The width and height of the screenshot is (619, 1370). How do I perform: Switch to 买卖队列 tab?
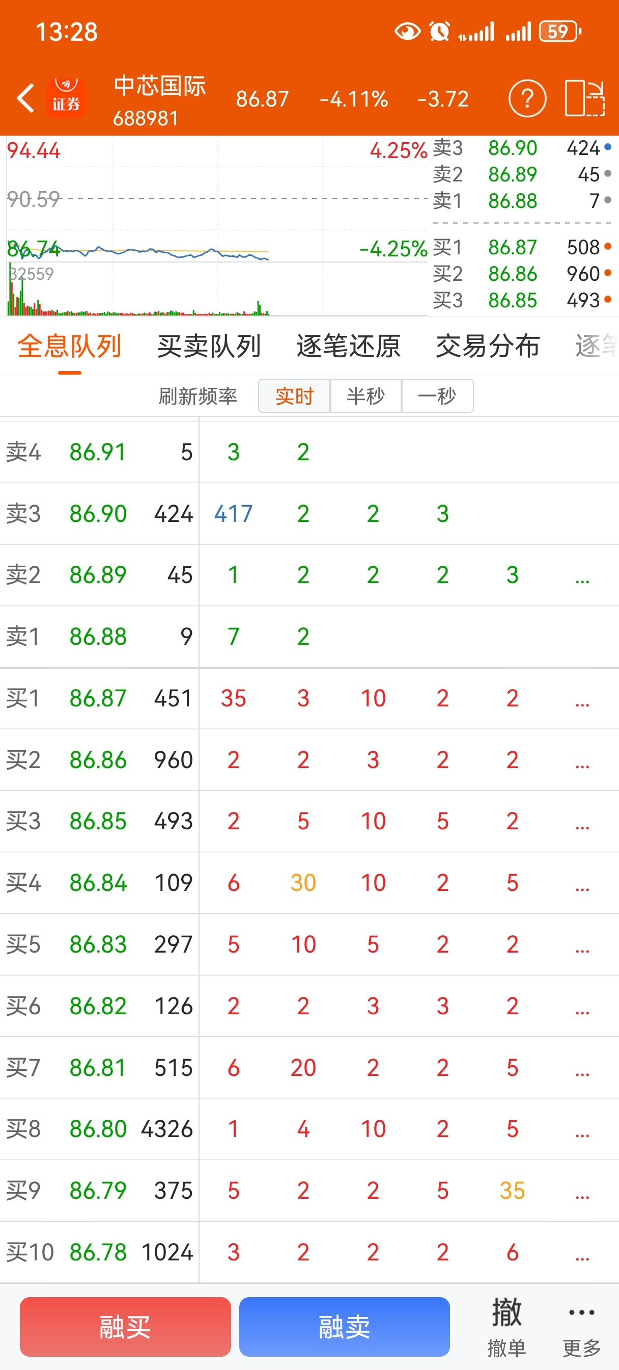point(209,346)
